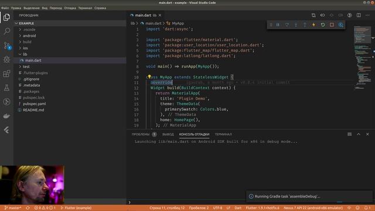Viewport: 375px width, 211px height.
Task: Go back to previous change icon
Action: (322, 15)
